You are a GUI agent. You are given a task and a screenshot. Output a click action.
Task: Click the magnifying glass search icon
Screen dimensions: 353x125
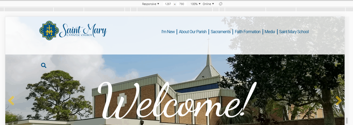point(44,66)
